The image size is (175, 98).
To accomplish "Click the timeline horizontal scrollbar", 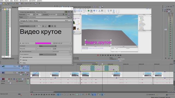I will pyautogui.click(x=43, y=92).
